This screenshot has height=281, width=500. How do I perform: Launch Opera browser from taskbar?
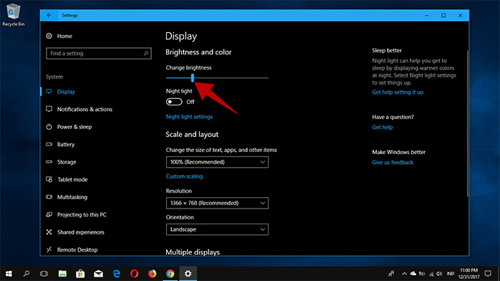tap(134, 274)
